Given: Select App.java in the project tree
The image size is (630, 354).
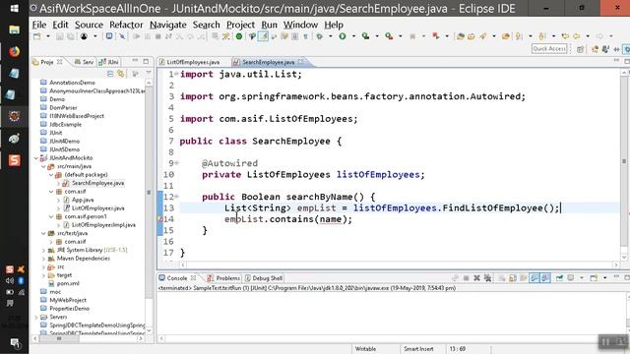Looking at the screenshot, I should [83, 200].
